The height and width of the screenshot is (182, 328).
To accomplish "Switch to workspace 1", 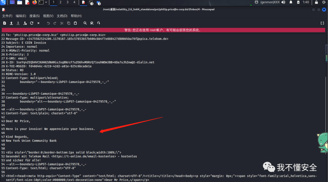I will (x=53, y=2).
